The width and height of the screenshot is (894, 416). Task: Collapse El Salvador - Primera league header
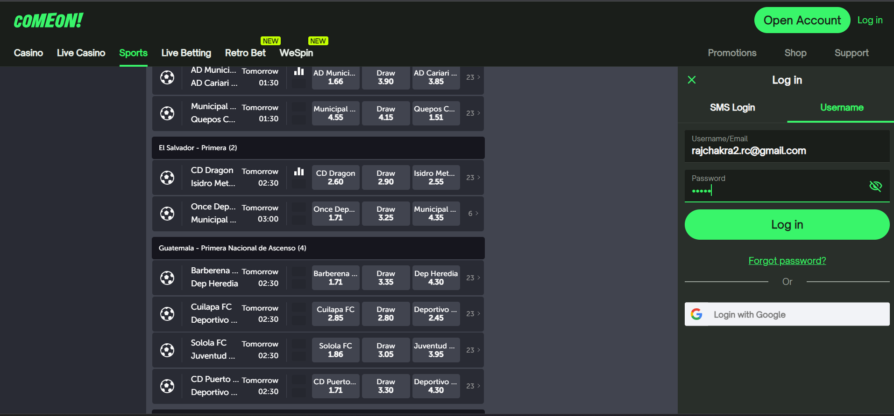tap(318, 148)
